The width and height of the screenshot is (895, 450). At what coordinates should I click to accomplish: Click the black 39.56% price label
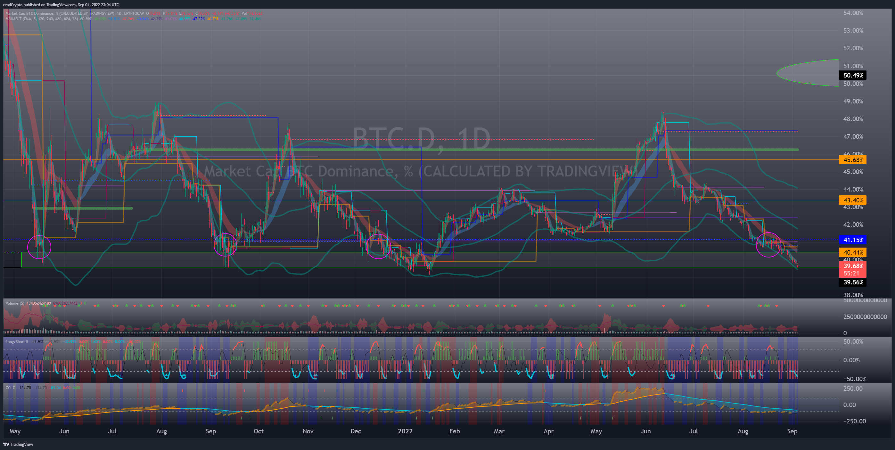pos(853,282)
